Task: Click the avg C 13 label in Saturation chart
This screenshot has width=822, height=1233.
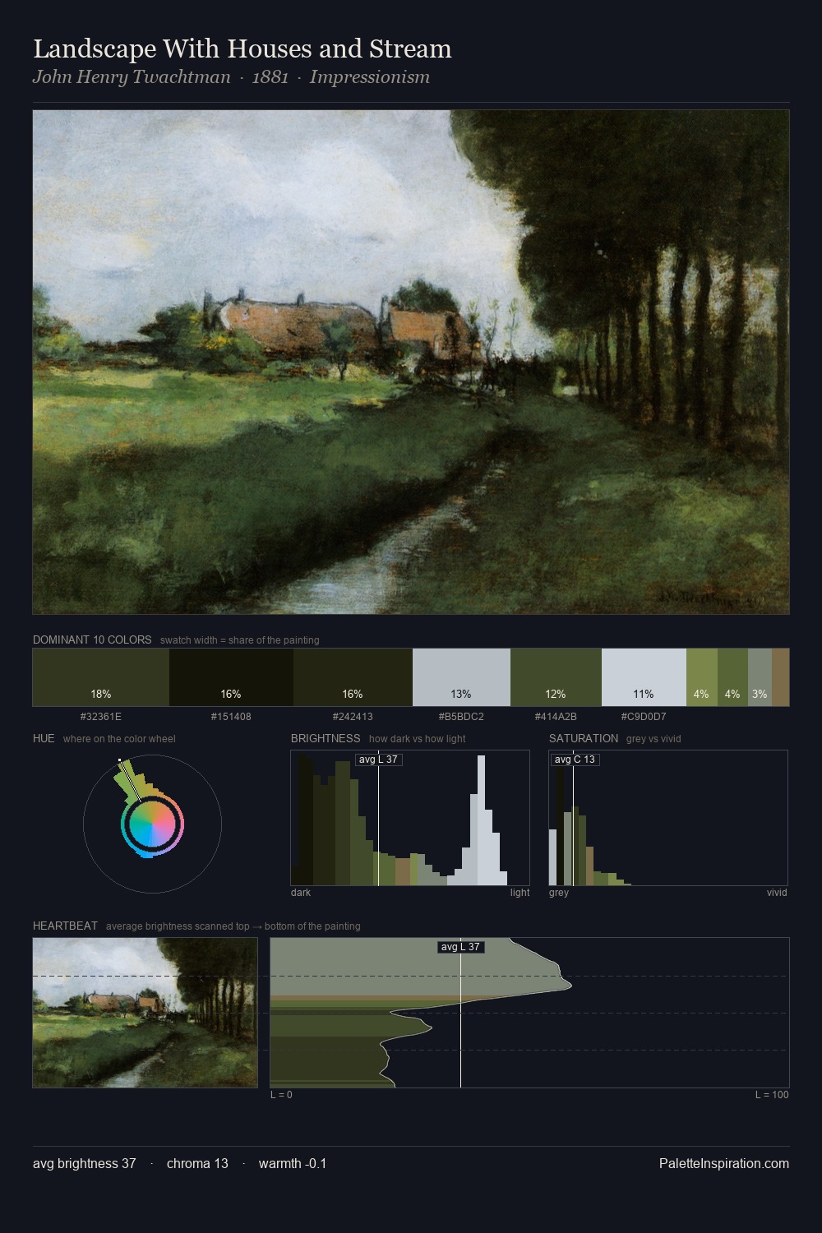Action: pos(575,760)
